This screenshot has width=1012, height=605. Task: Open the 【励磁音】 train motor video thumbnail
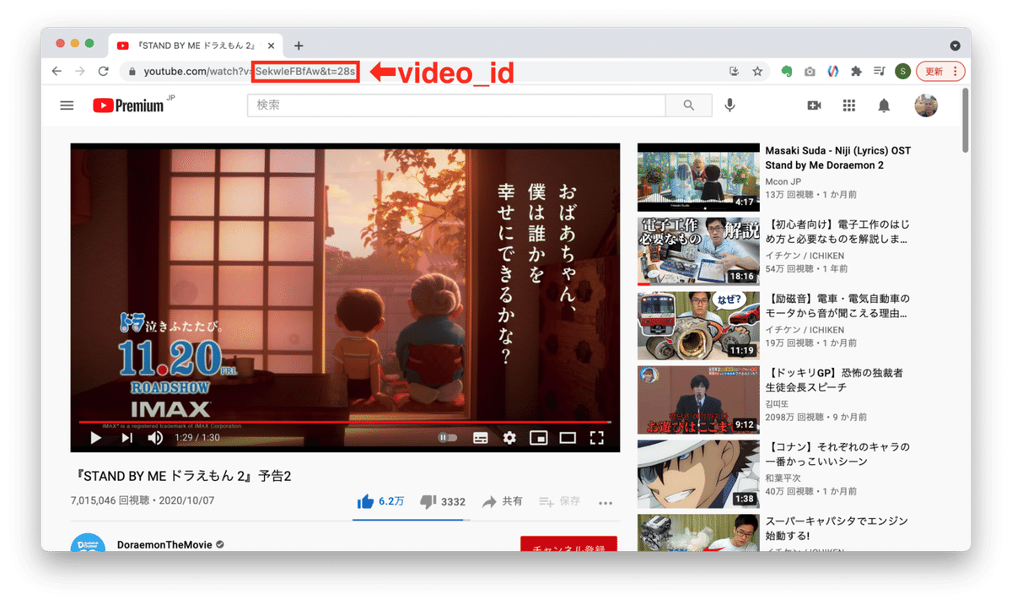click(x=697, y=326)
